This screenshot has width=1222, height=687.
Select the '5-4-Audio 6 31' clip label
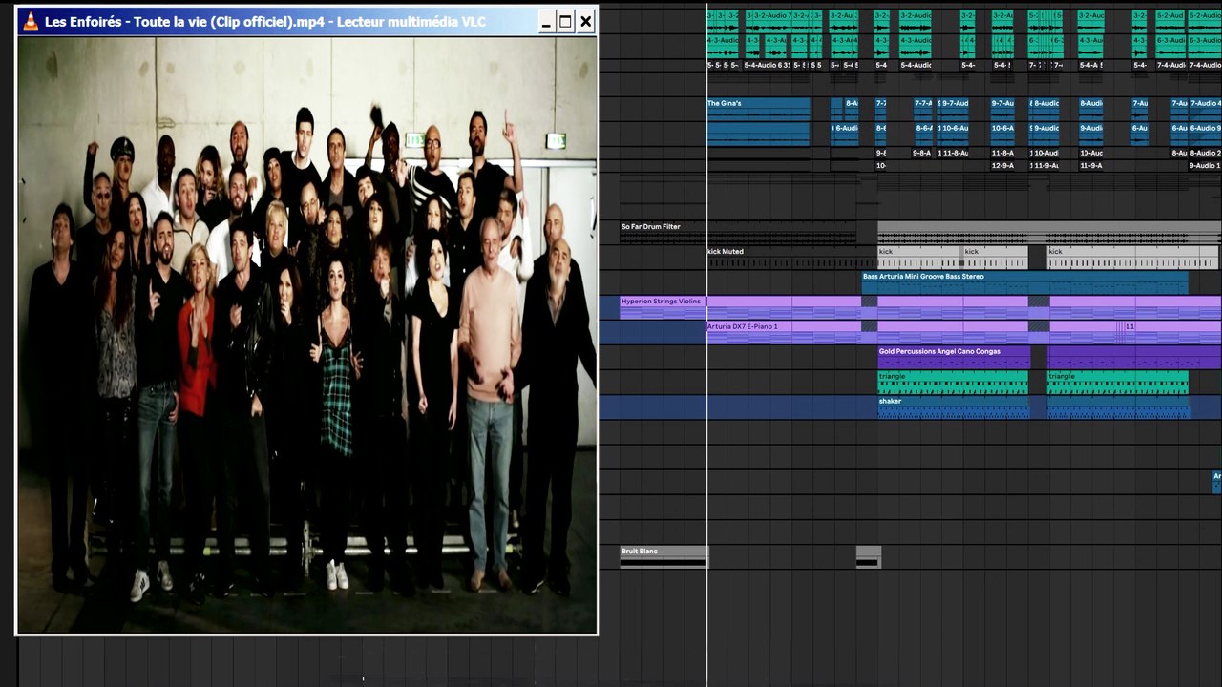pyautogui.click(x=768, y=65)
